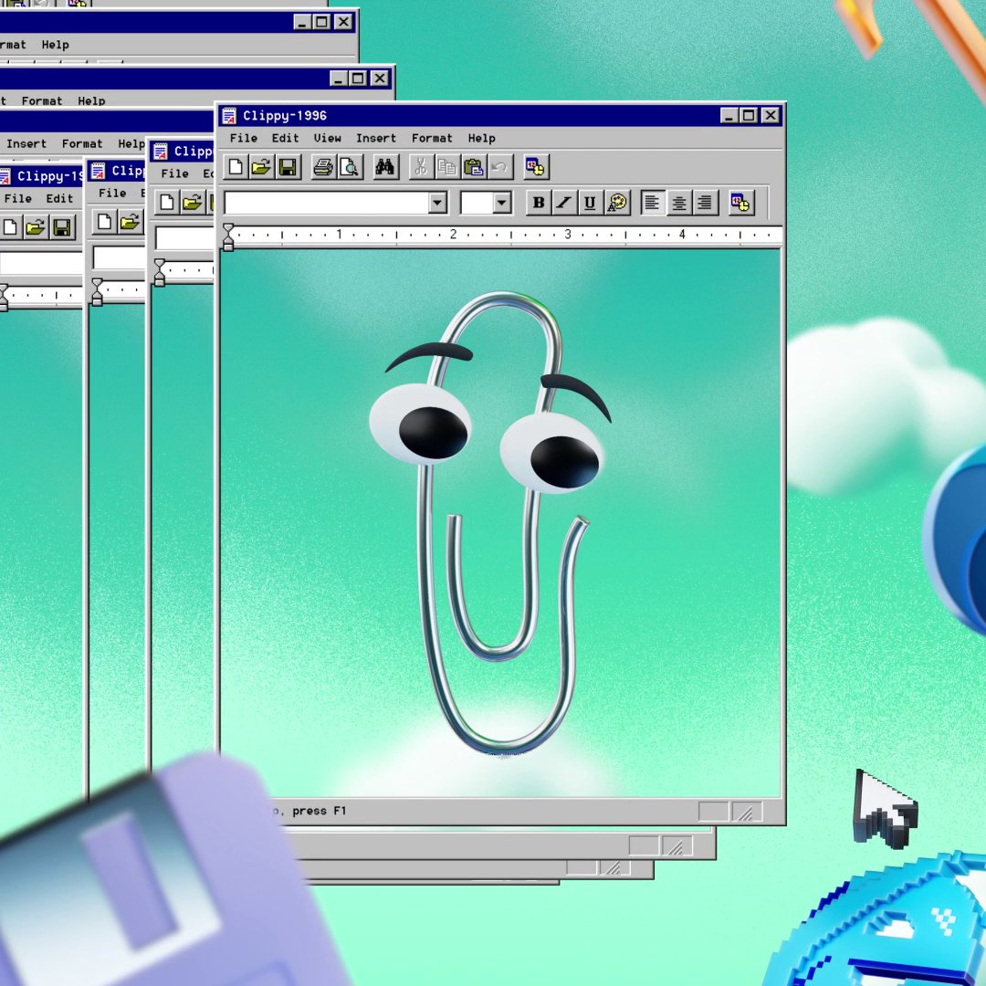The width and height of the screenshot is (986, 986).
Task: Click inside the font size box in Clippy-1996
Action: tap(477, 203)
